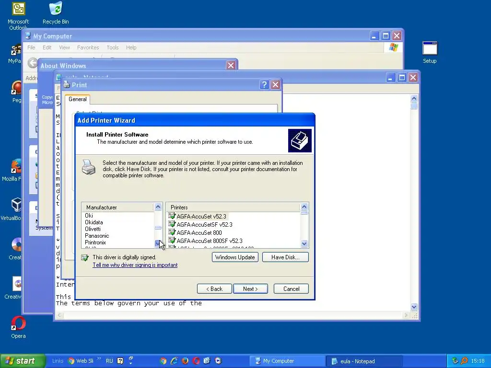491x368 pixels.
Task: Open View menu in My Computer
Action: pyautogui.click(x=64, y=47)
